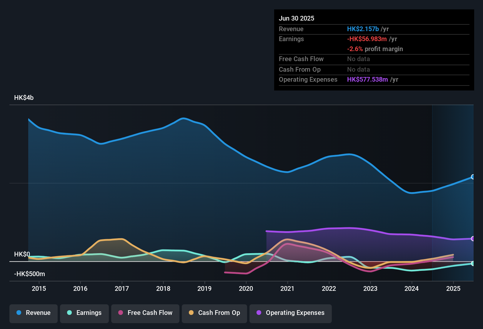Click the 2016 x-axis label
This screenshot has width=483, height=329.
pyautogui.click(x=80, y=288)
